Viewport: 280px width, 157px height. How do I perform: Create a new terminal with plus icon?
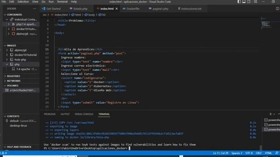(270, 114)
